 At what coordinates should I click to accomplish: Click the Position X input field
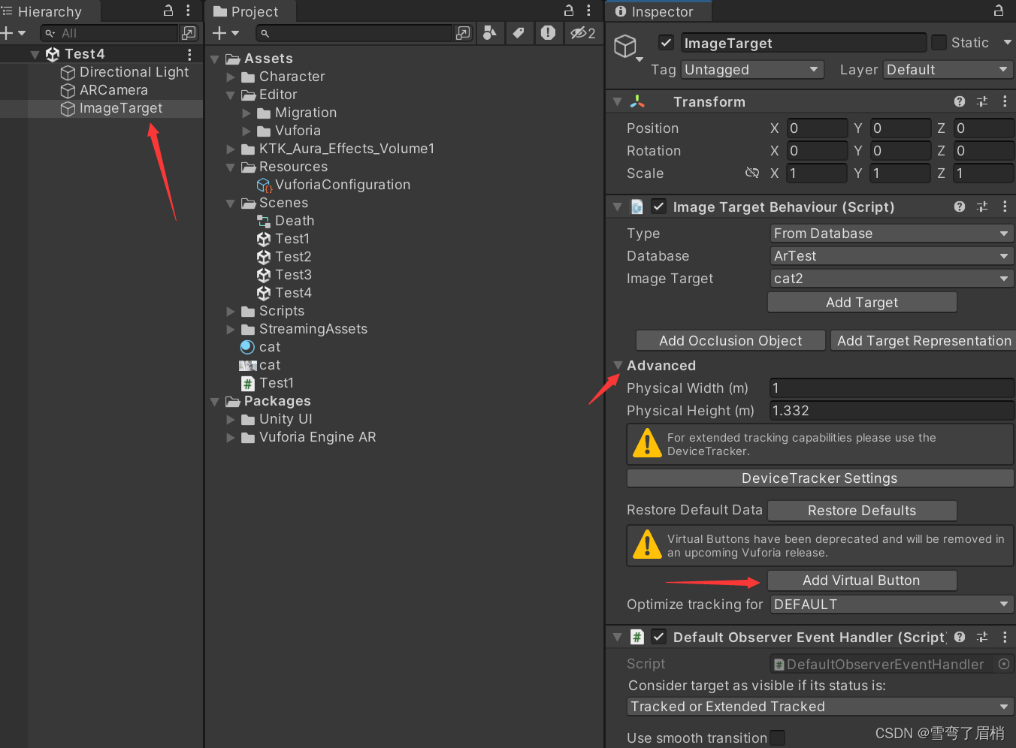[817, 128]
